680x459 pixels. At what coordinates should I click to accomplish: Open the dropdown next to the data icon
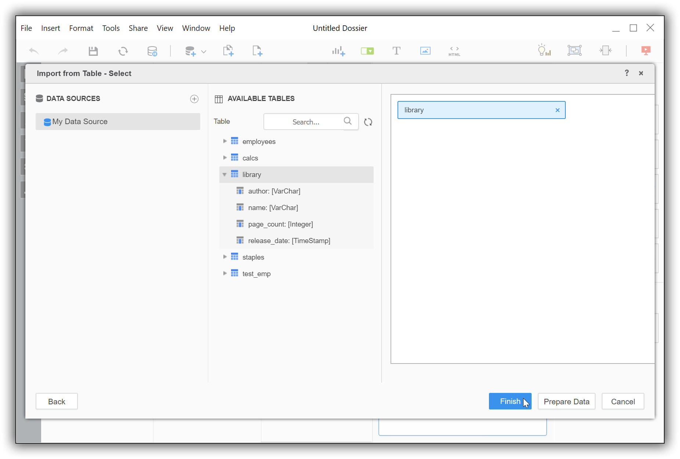204,51
